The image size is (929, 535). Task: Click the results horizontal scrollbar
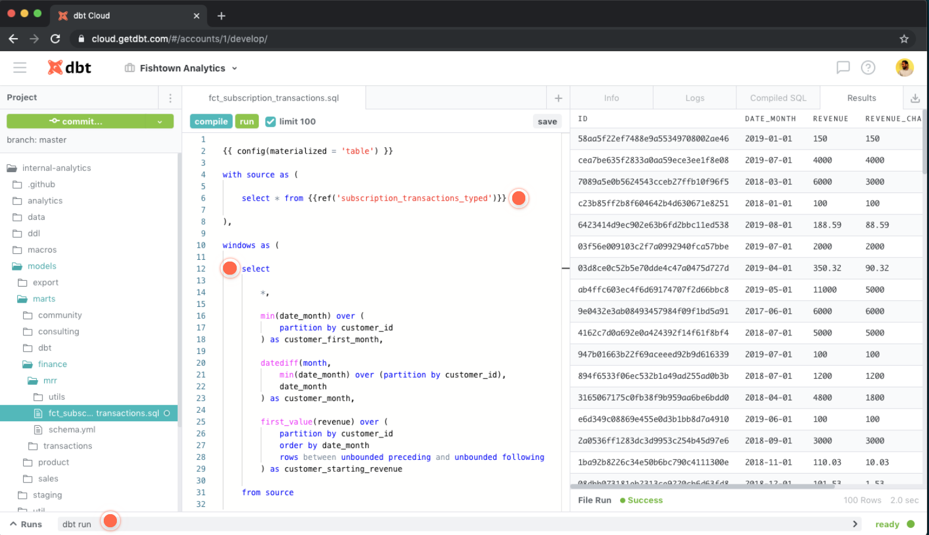tap(704, 486)
